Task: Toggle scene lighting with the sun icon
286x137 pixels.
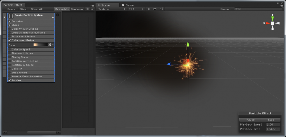Action: coord(149,9)
